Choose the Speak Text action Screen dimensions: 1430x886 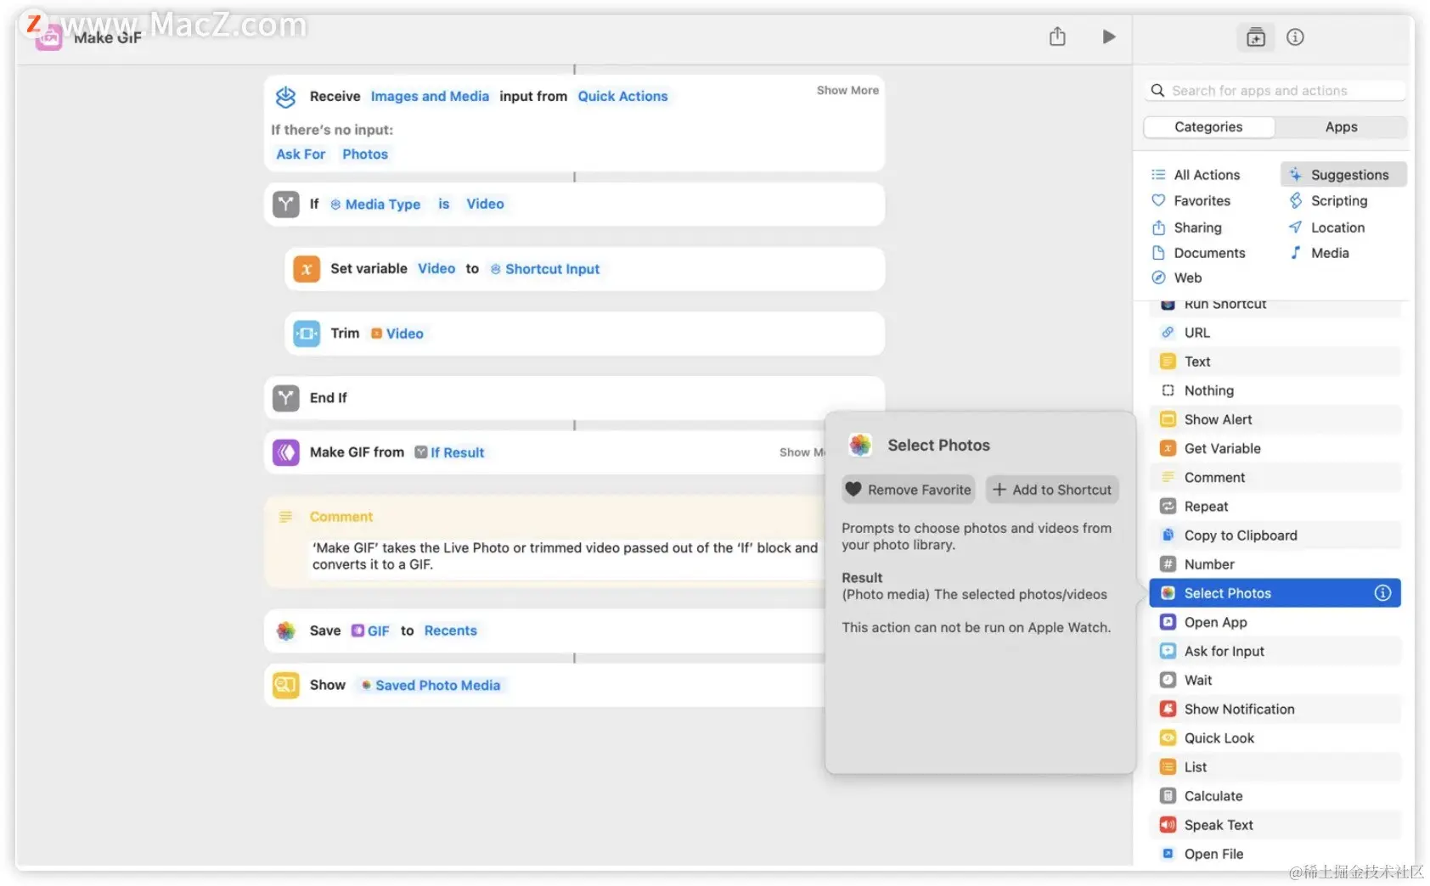pyautogui.click(x=1275, y=825)
